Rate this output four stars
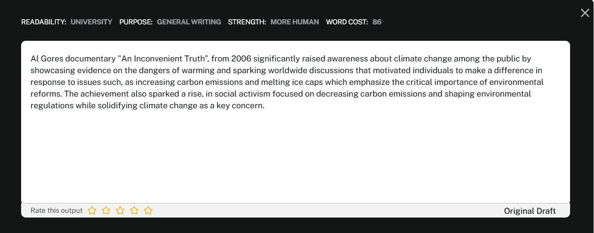The image size is (594, 233). pyautogui.click(x=134, y=211)
